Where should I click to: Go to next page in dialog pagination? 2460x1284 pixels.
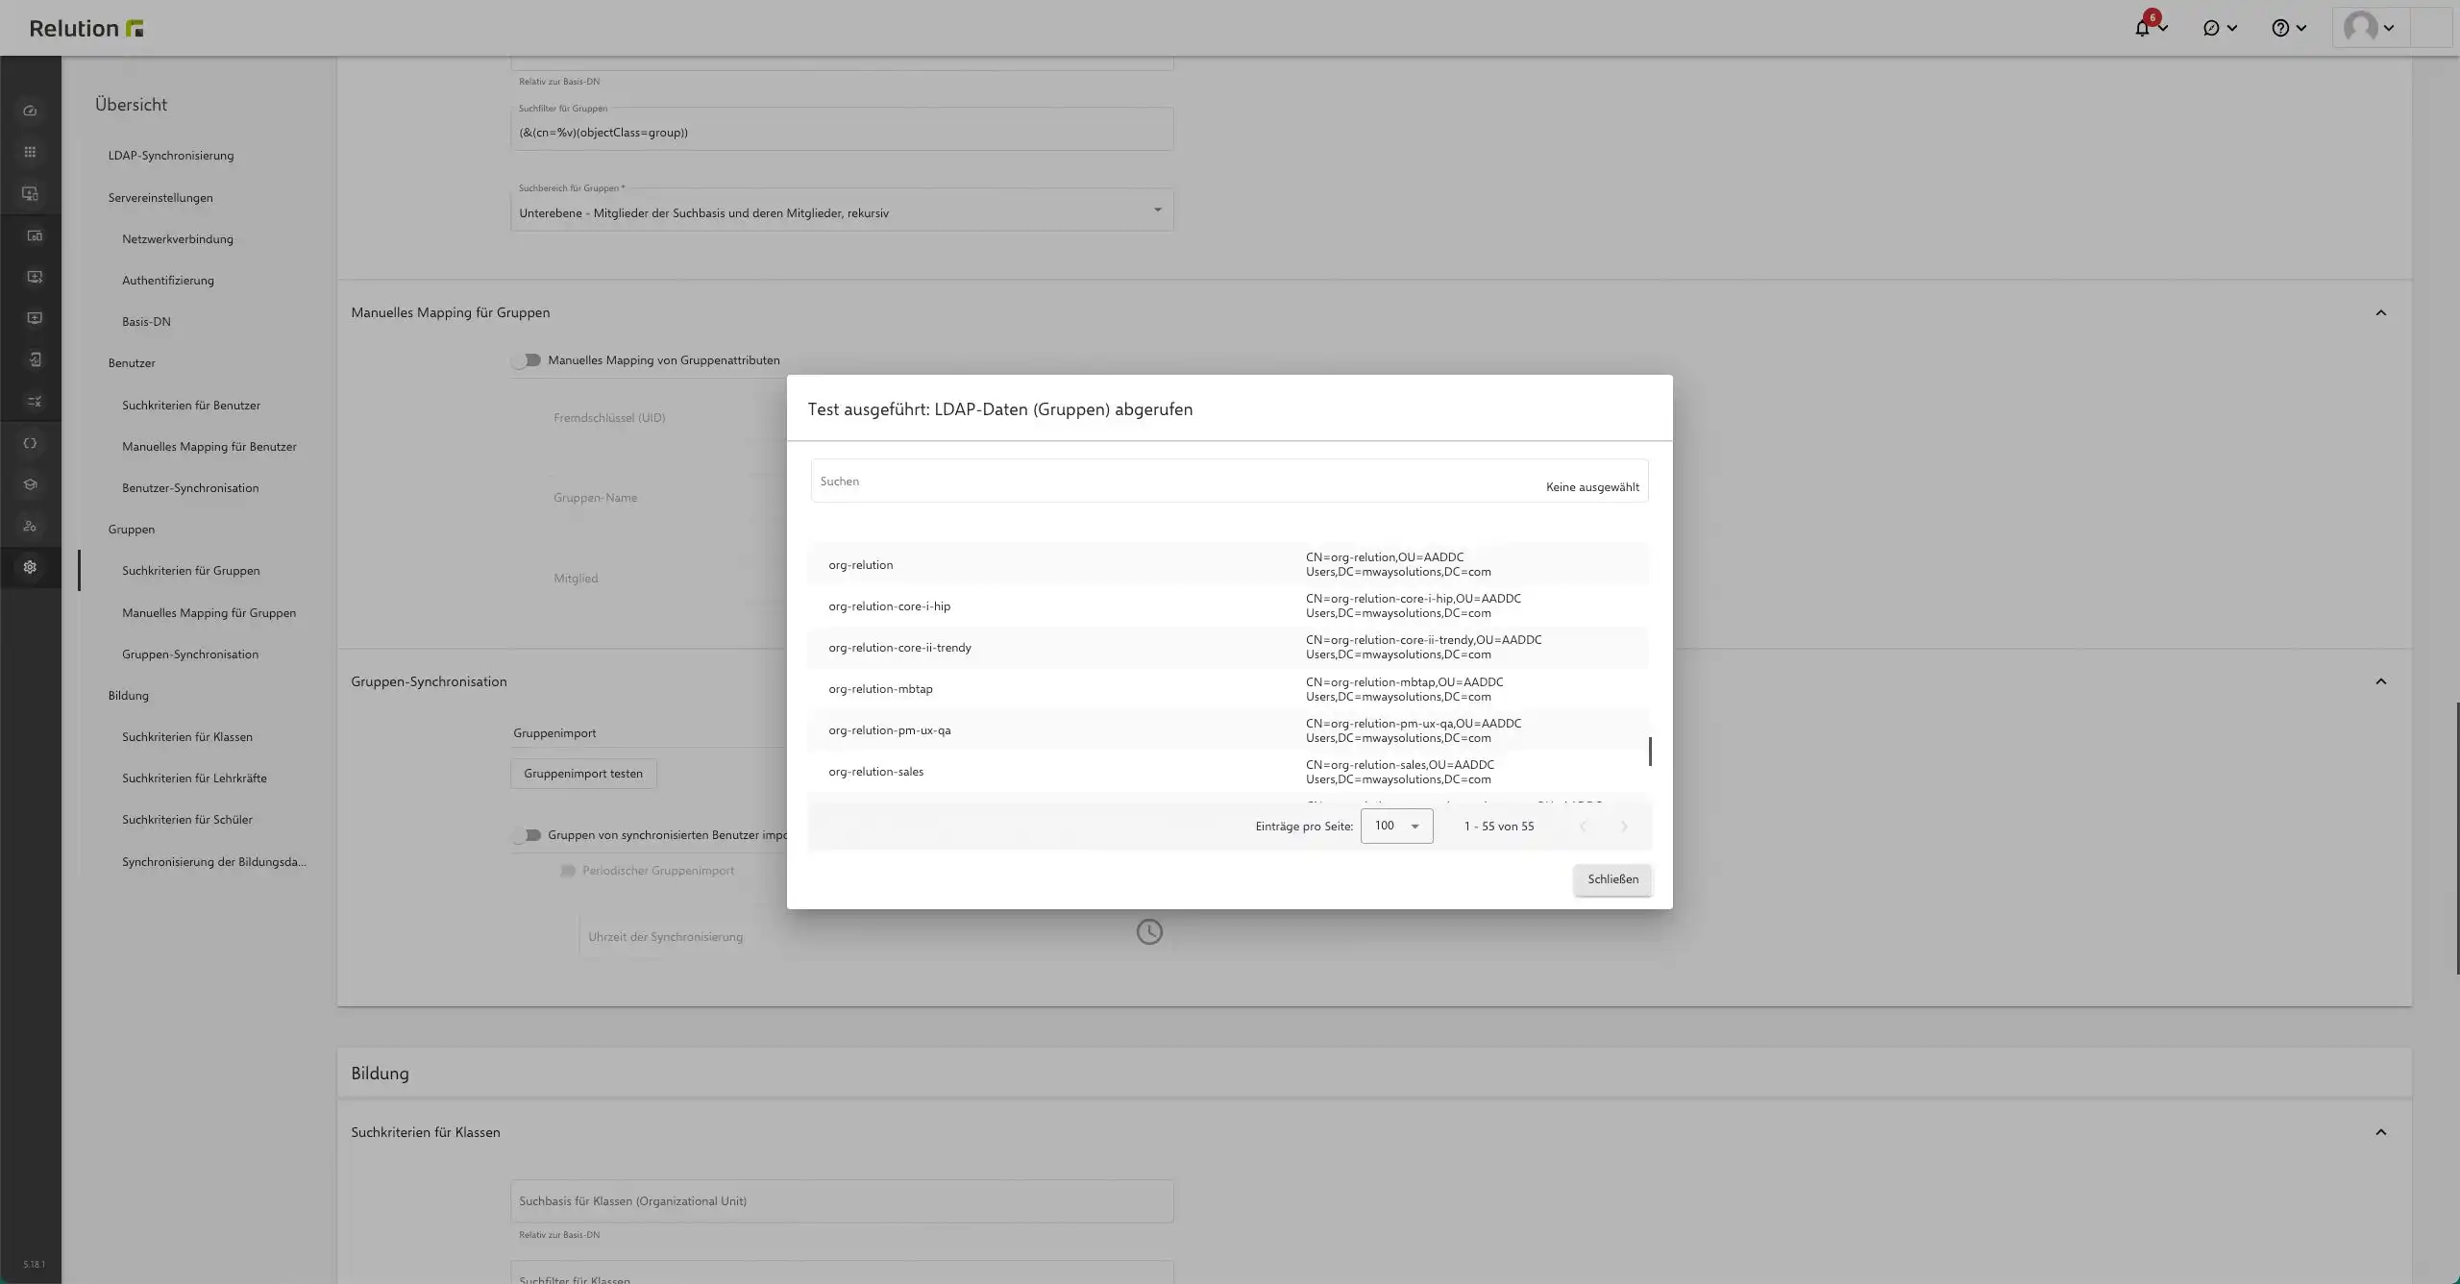point(1624,827)
